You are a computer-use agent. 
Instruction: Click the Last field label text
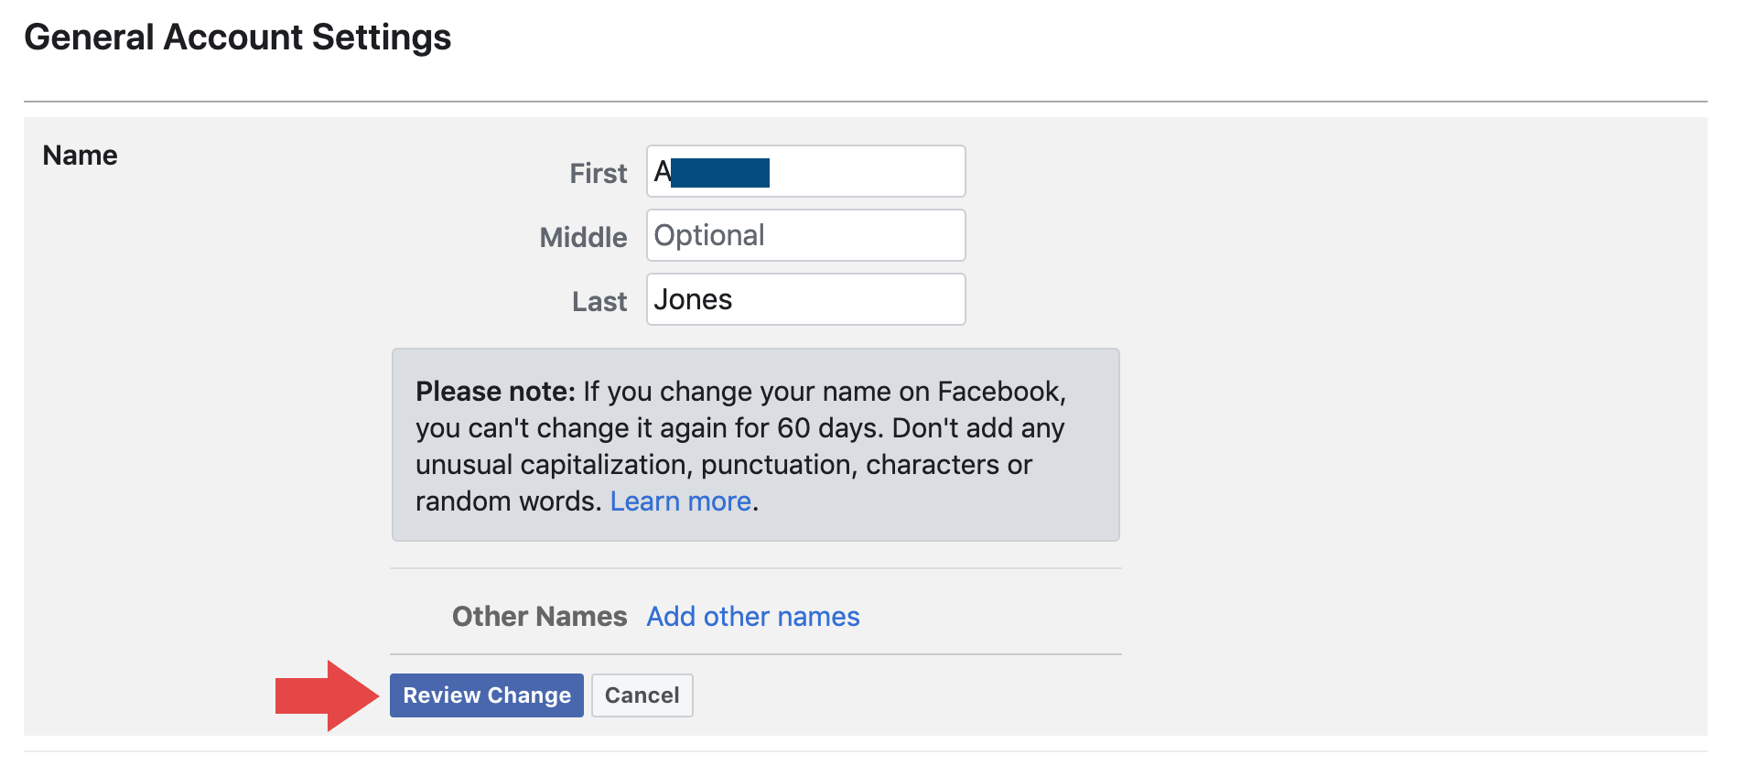pyautogui.click(x=599, y=300)
